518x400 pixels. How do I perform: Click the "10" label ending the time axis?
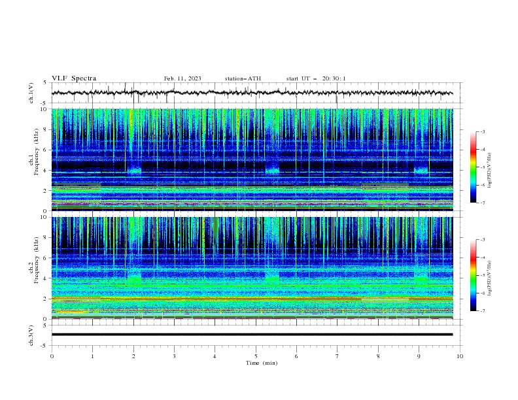pyautogui.click(x=460, y=356)
